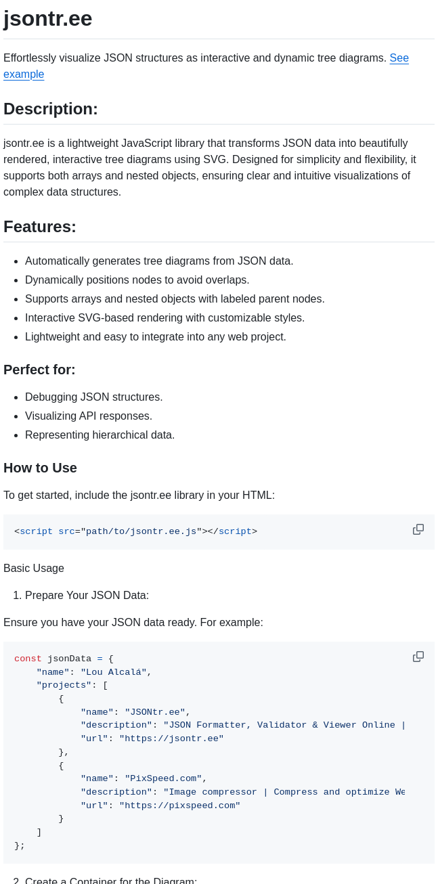This screenshot has height=884, width=438.
Task: Click the jsontr.ee page title
Action: pos(47,18)
